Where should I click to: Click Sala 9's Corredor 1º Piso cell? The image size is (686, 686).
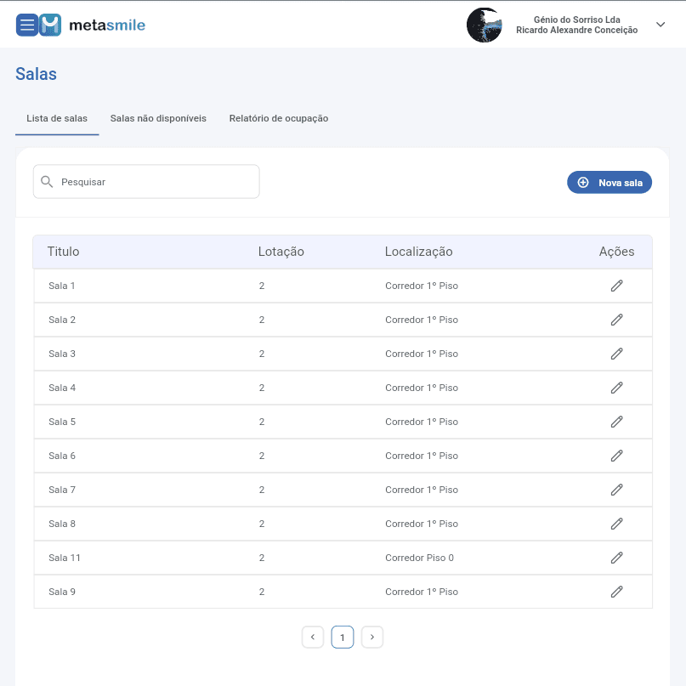pyautogui.click(x=422, y=592)
